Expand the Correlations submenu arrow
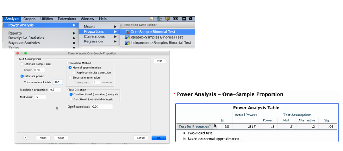 pyautogui.click(x=115, y=36)
